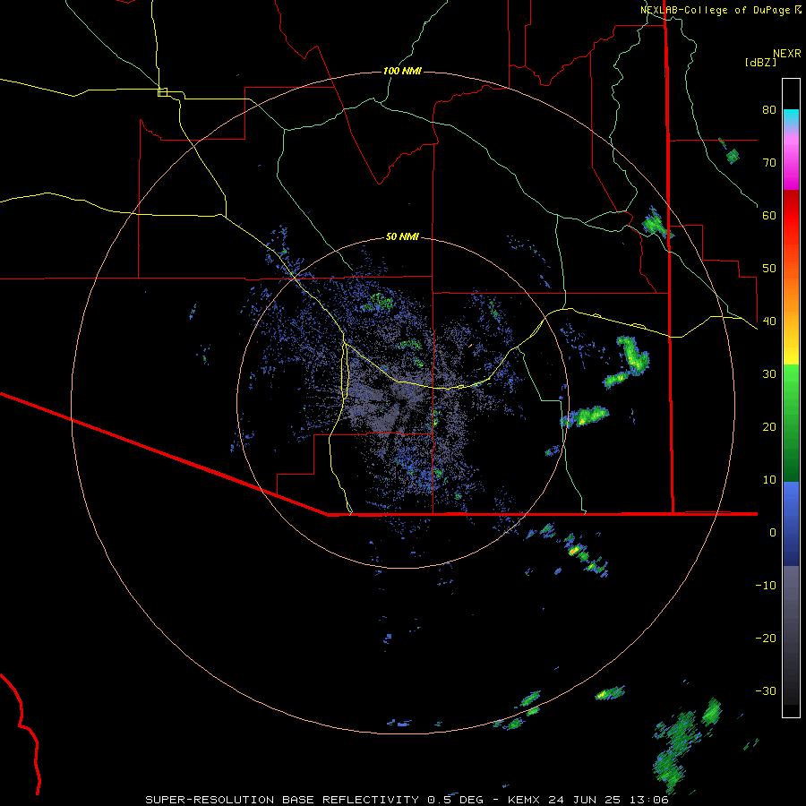Click the 70 value on dBZ scale
The height and width of the screenshot is (806, 806).
pyautogui.click(x=769, y=163)
